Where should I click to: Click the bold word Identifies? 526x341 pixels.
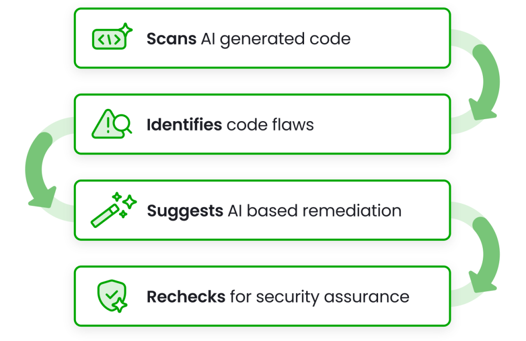point(184,124)
